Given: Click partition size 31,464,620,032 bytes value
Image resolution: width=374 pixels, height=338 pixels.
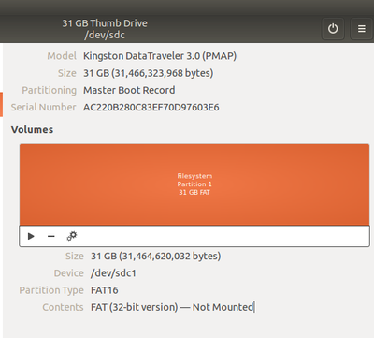Looking at the screenshot, I should (156, 257).
